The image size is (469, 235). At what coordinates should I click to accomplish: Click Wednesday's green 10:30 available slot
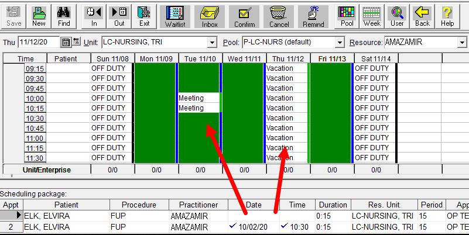pyautogui.click(x=242, y=117)
